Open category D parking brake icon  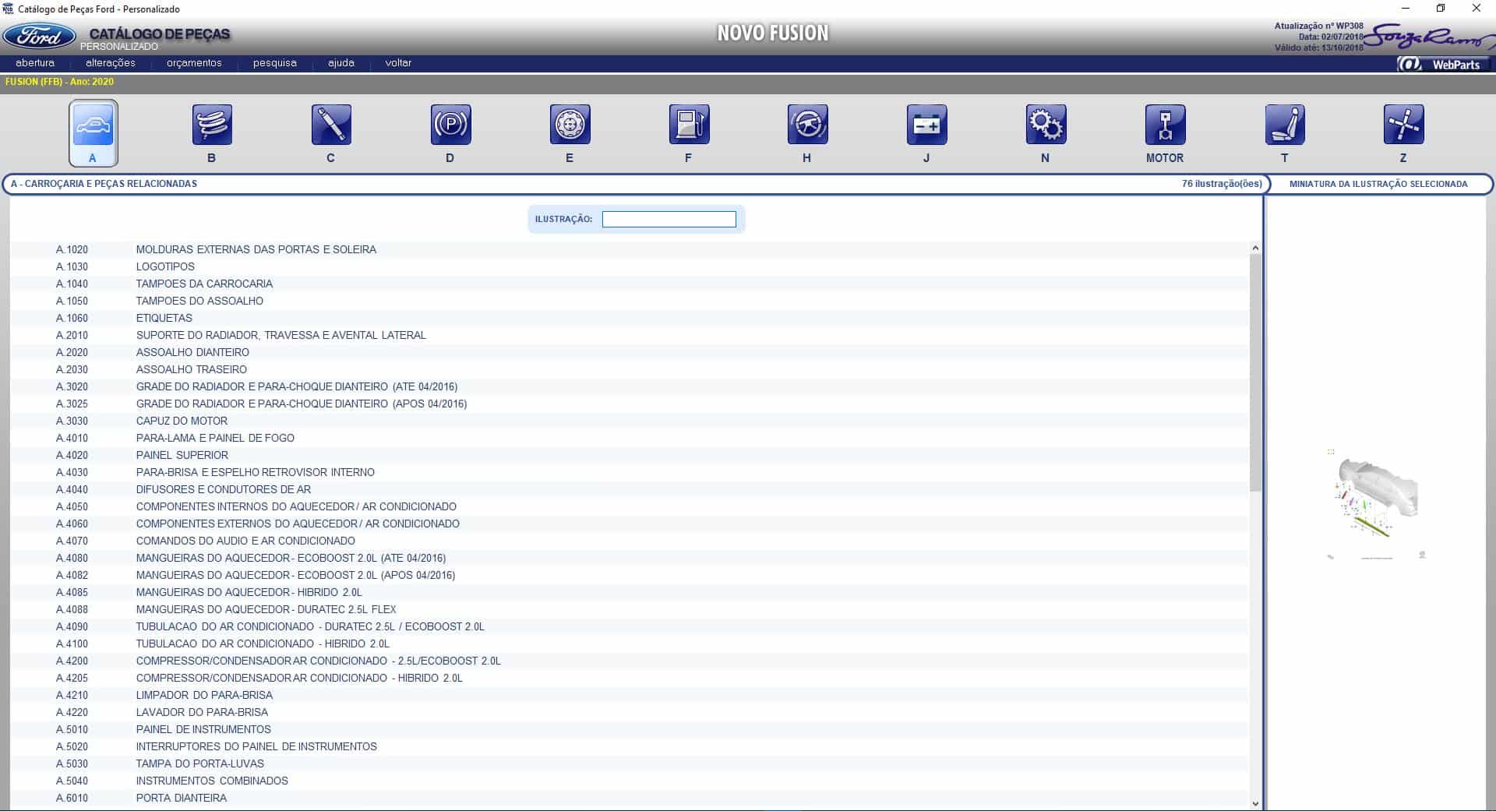[450, 125]
